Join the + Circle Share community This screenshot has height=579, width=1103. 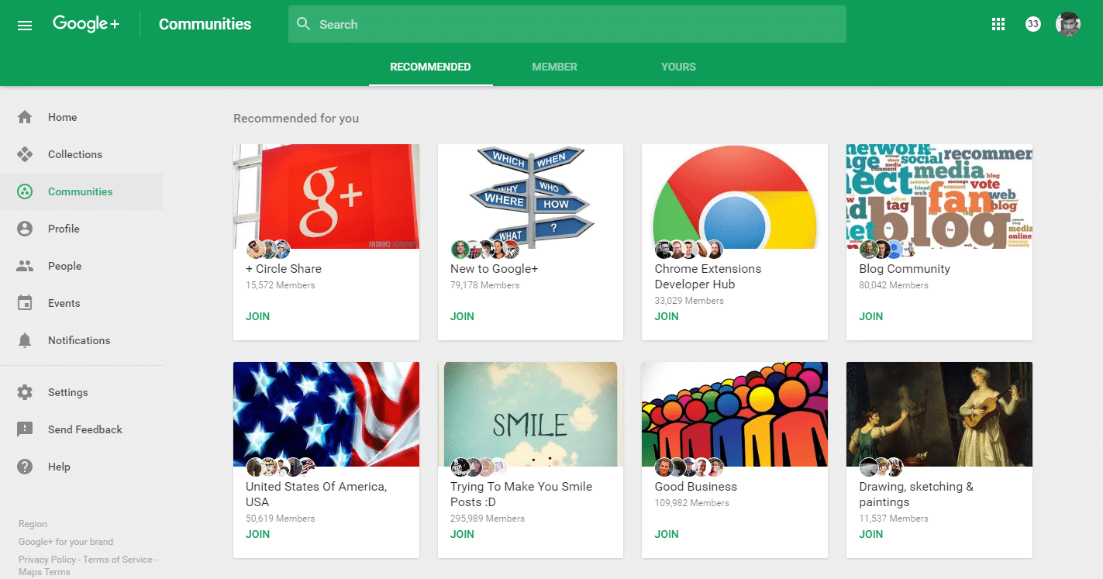coord(257,316)
